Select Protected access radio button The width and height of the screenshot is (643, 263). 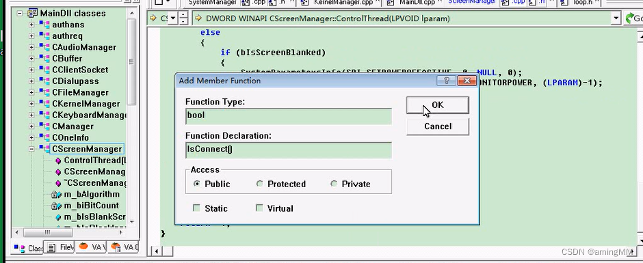[x=259, y=184]
